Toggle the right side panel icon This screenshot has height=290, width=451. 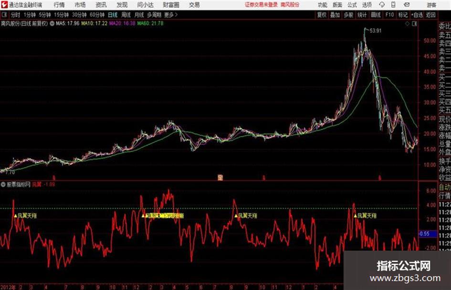tap(414, 24)
